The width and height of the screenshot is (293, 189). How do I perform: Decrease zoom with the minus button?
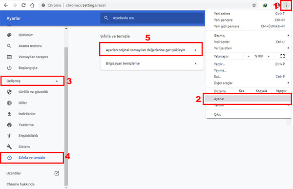tap(249, 56)
